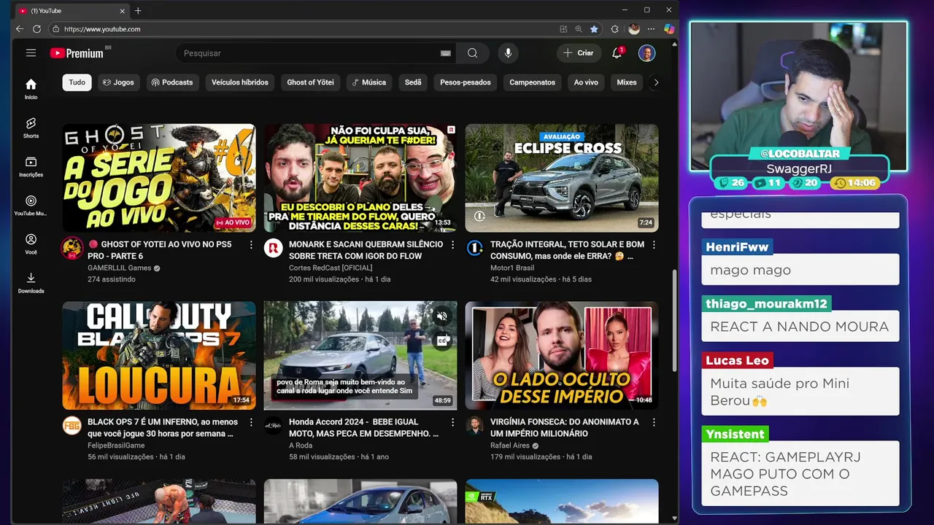Click the favorites star in address bar

click(594, 29)
